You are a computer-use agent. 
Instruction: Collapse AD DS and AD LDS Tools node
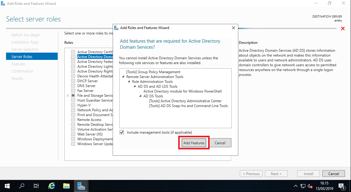point(134,86)
